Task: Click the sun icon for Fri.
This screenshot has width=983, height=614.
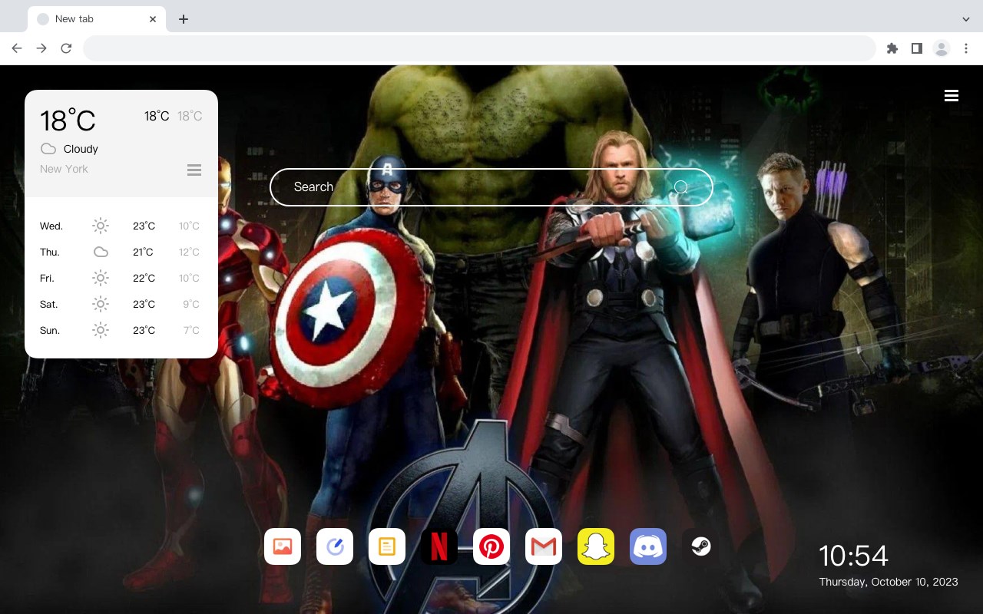Action: [101, 278]
